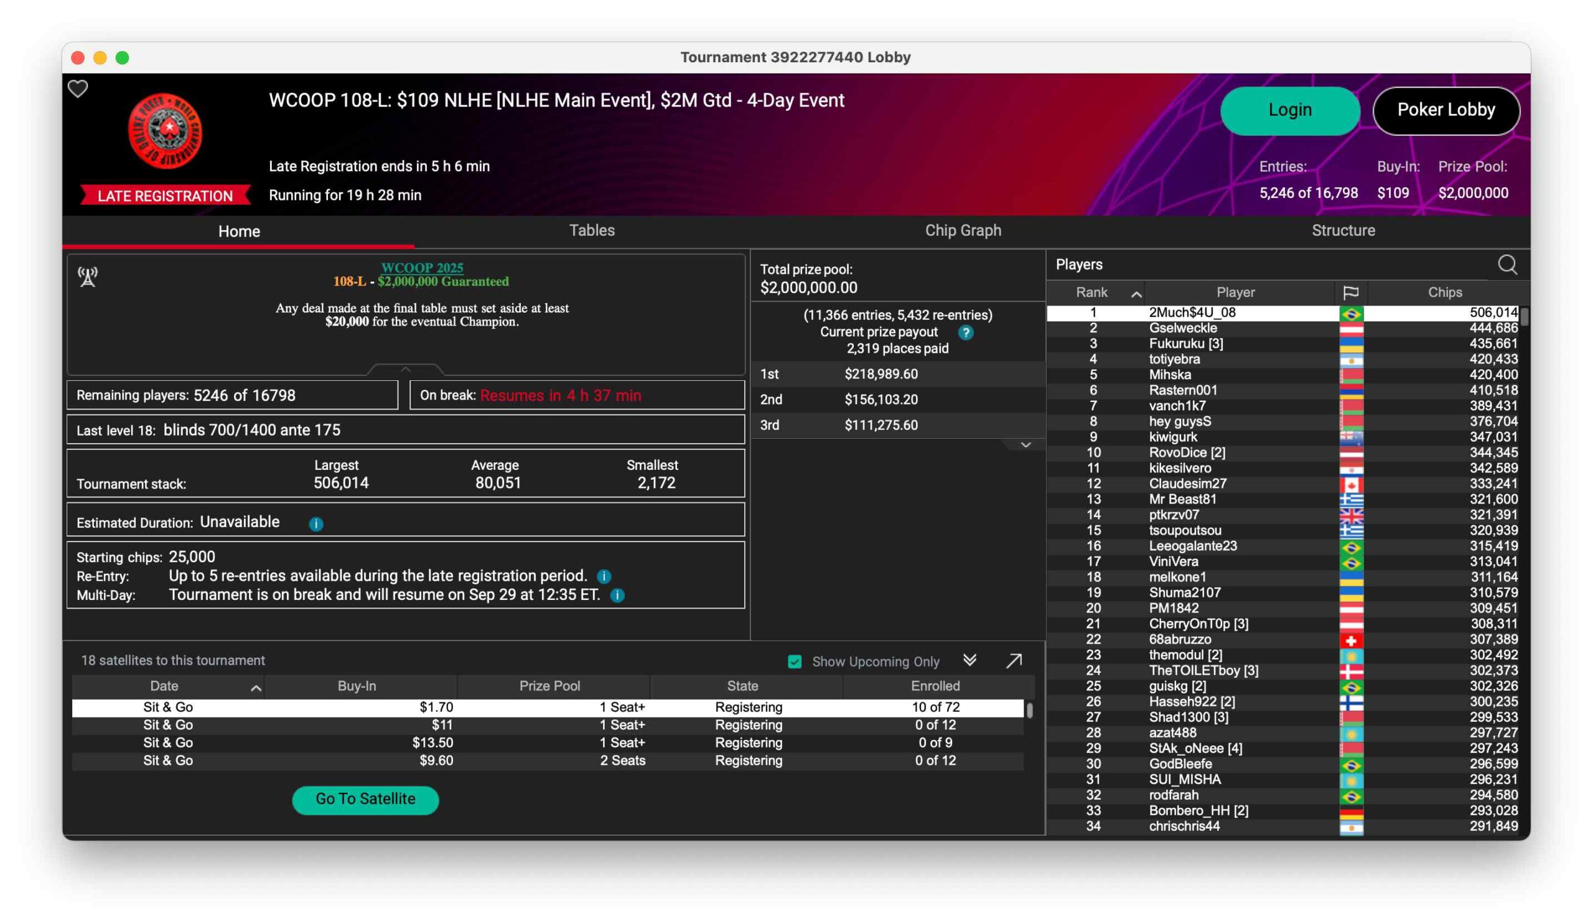Screen dimensions: 1593x923
Task: Switch to the Chip Graph tab
Action: pyautogui.click(x=963, y=231)
